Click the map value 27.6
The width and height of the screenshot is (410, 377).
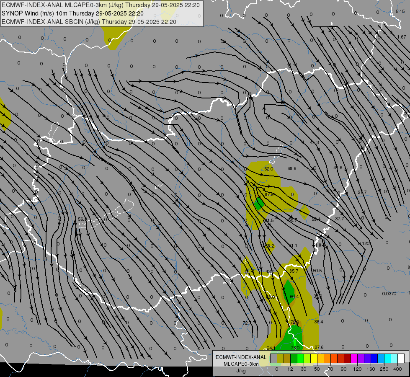pyautogui.click(x=319, y=347)
